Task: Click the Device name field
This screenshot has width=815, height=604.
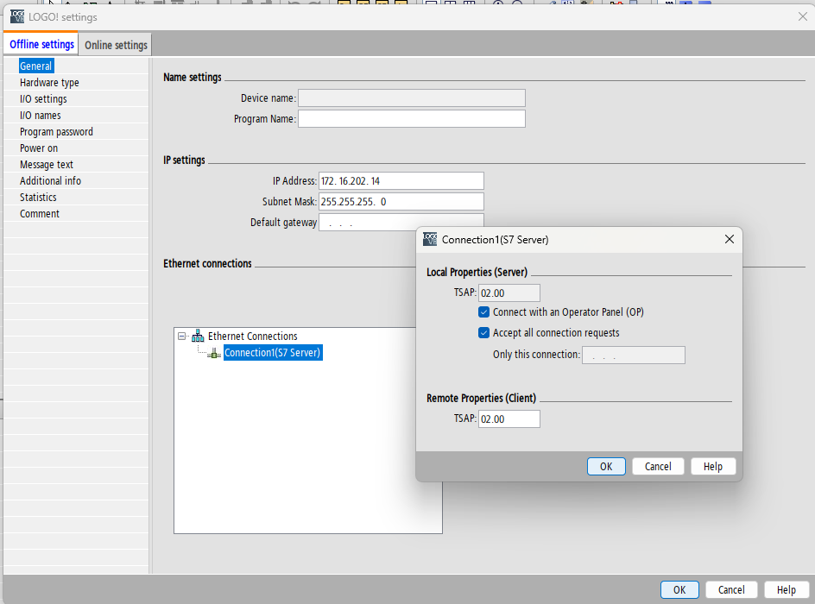Action: coord(411,98)
